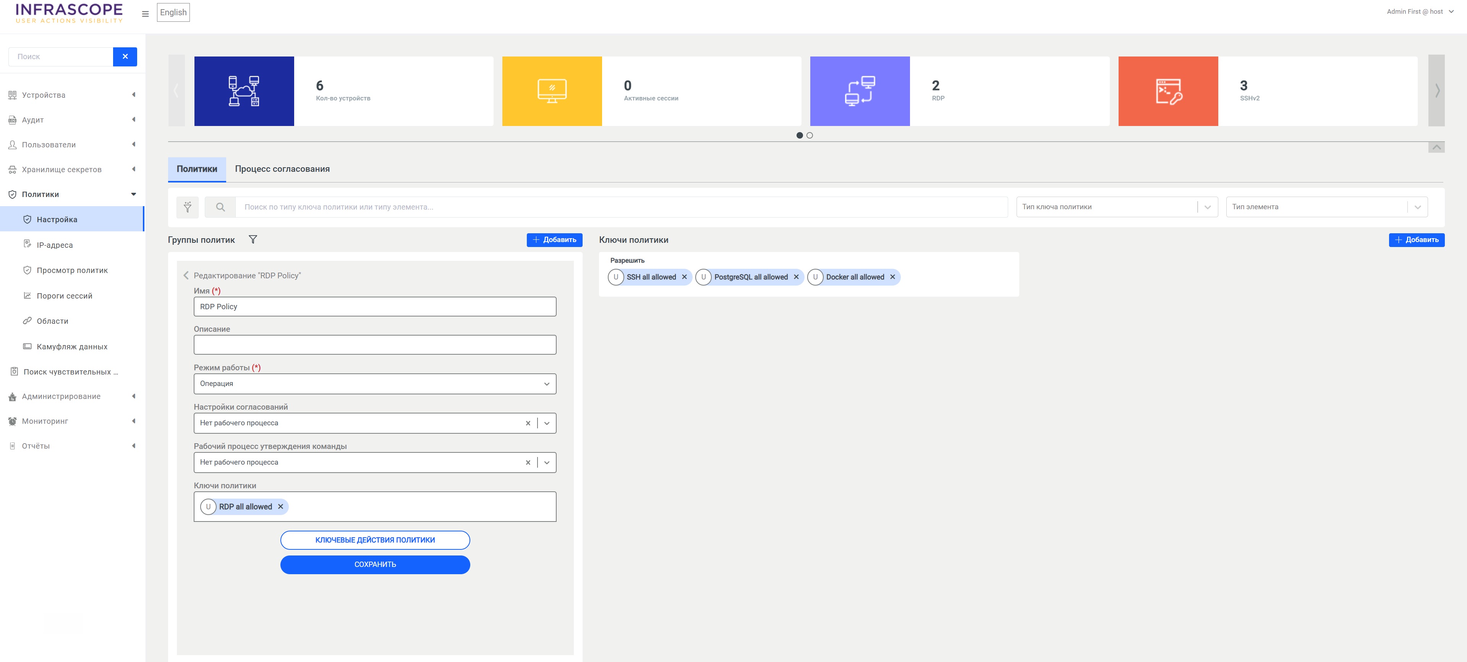Expand the Устройства sidebar menu
This screenshot has height=662, width=1467.
click(x=43, y=95)
